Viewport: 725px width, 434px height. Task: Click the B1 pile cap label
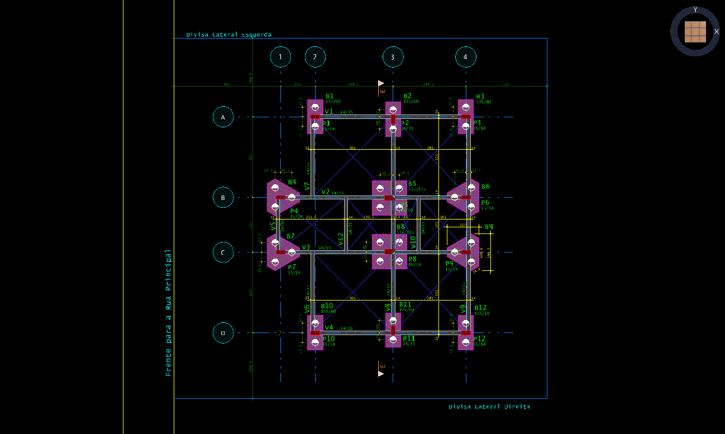[330, 96]
